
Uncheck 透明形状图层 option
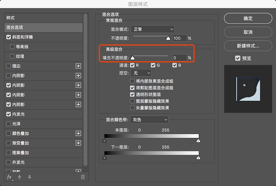point(132,95)
